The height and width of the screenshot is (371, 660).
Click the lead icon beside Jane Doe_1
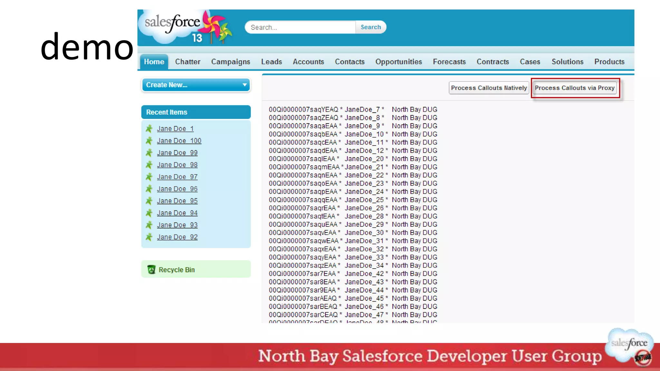pyautogui.click(x=149, y=129)
